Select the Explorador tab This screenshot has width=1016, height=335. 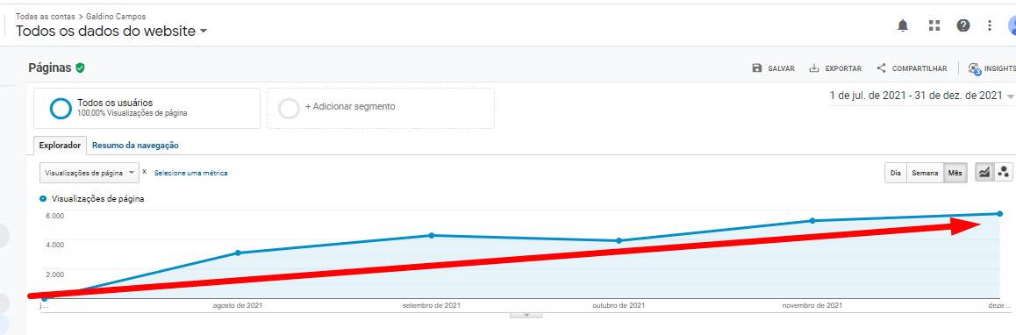tap(60, 146)
